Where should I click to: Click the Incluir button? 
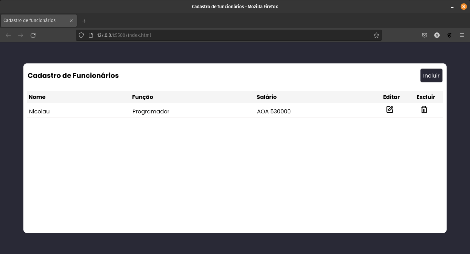coord(431,75)
